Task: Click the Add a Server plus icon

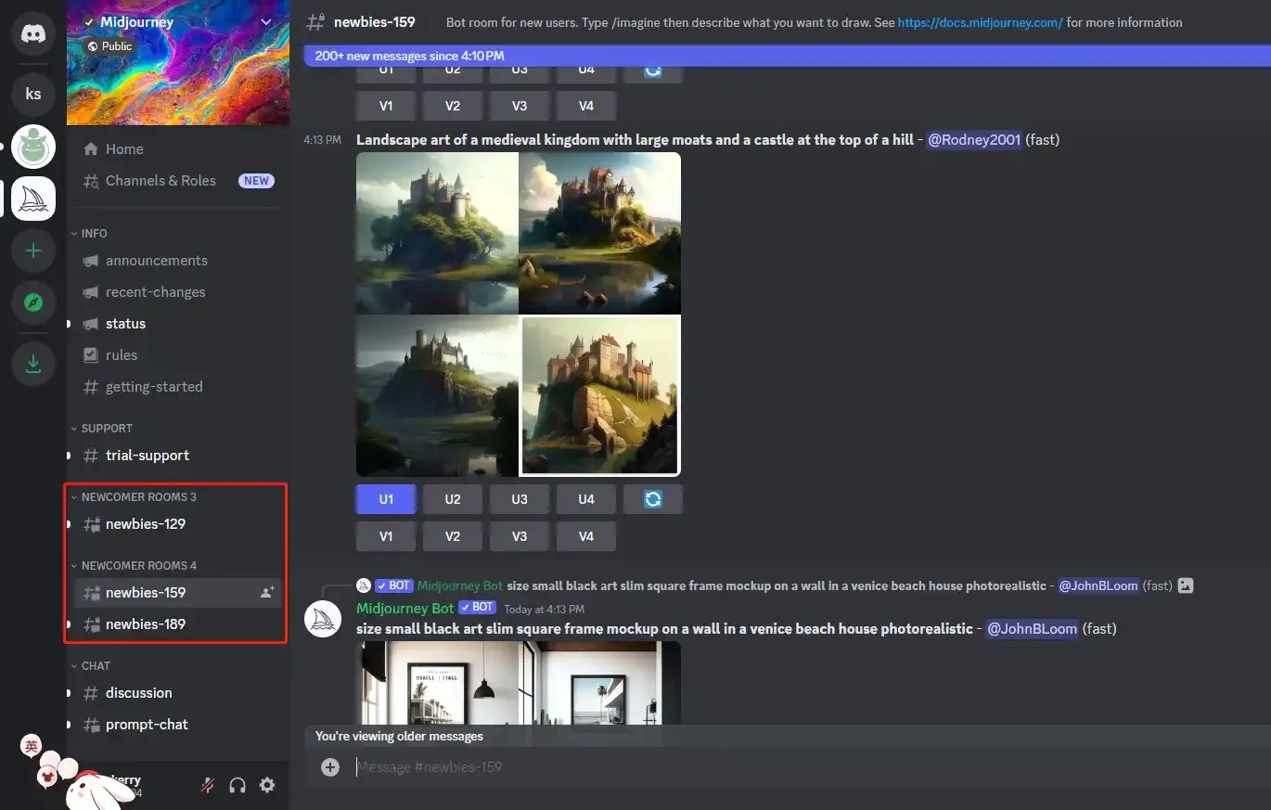Action: (33, 251)
